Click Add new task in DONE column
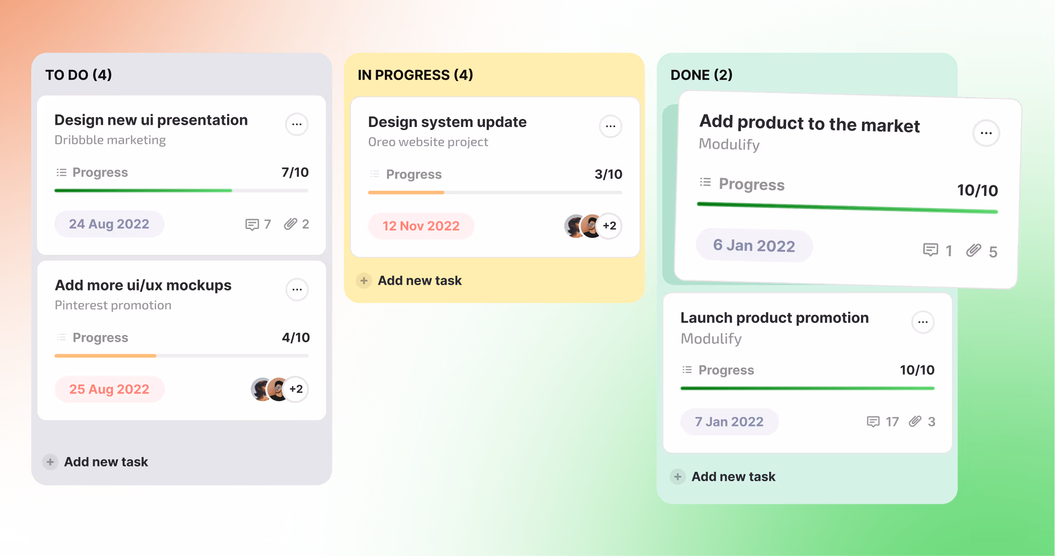 733,477
